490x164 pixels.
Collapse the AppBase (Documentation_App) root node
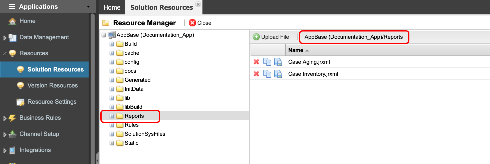(x=104, y=35)
